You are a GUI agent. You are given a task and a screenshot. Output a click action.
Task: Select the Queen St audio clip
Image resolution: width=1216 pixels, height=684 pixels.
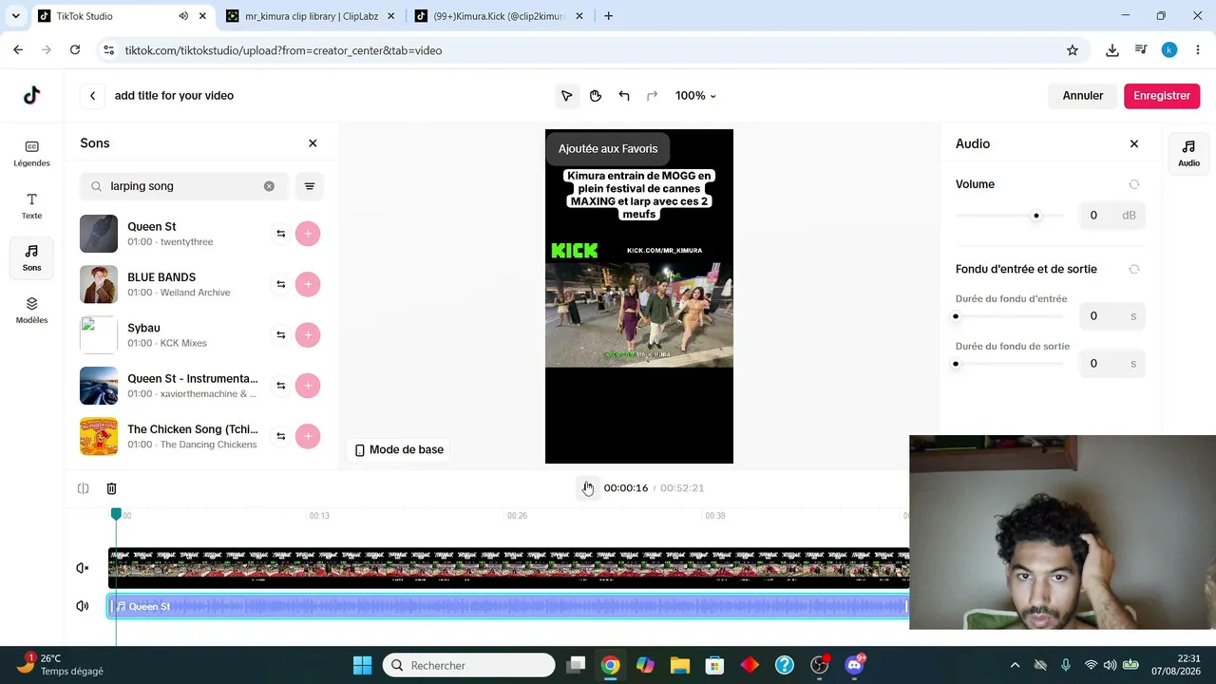tap(508, 606)
